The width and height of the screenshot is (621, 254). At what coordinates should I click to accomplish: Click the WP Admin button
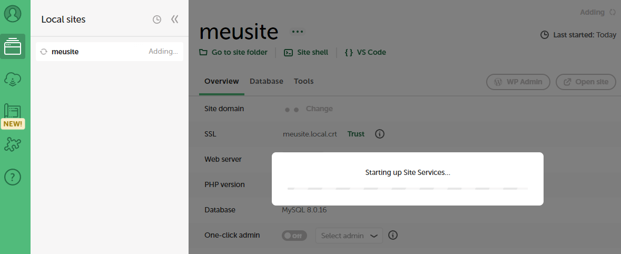tap(518, 82)
